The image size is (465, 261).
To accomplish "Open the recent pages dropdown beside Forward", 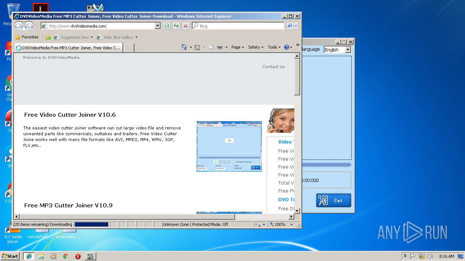I will click(x=37, y=26).
